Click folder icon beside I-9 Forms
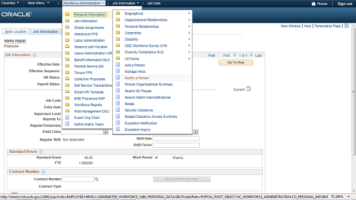Screen dimensions: 356x200 click(118, 58)
